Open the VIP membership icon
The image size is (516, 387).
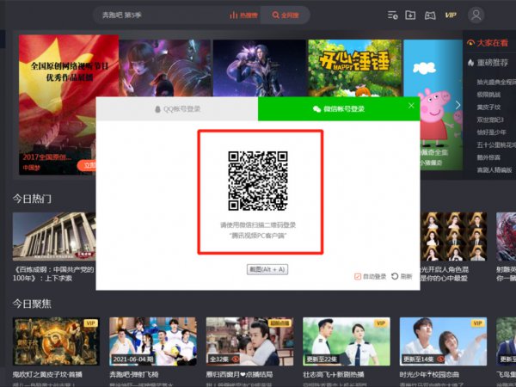click(x=451, y=15)
